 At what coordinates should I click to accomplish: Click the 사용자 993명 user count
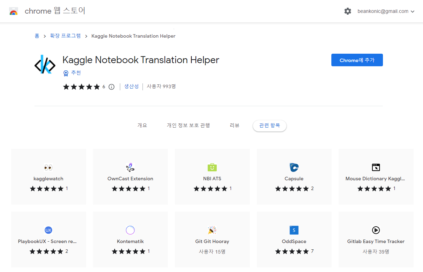[161, 86]
